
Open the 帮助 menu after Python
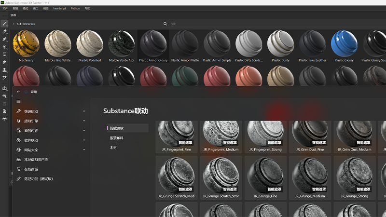87,8
